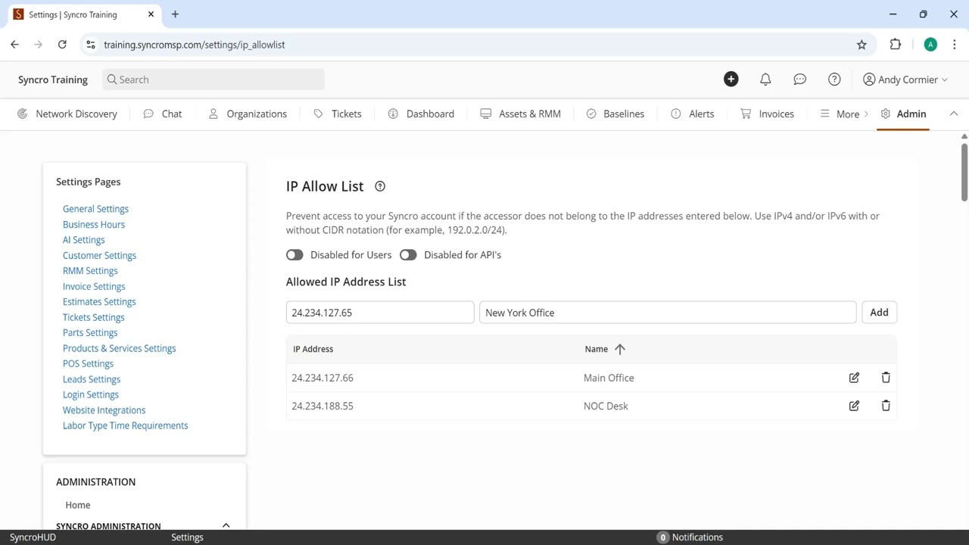This screenshot has width=969, height=545.
Task: Click the Syncro Training logo text
Action: pyautogui.click(x=53, y=79)
